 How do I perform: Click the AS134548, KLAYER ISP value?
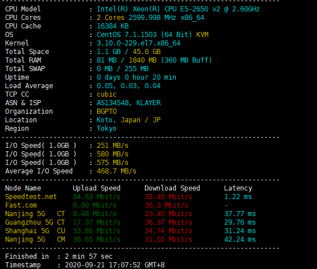[x=129, y=103]
